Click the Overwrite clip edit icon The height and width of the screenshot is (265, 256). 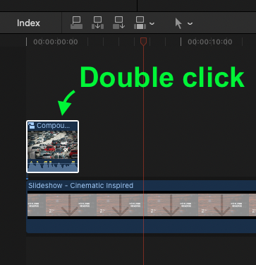(x=140, y=23)
